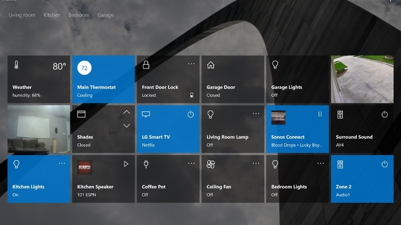The height and width of the screenshot is (225, 401).
Task: Toggle Zone 2 power
Action: coord(385,164)
